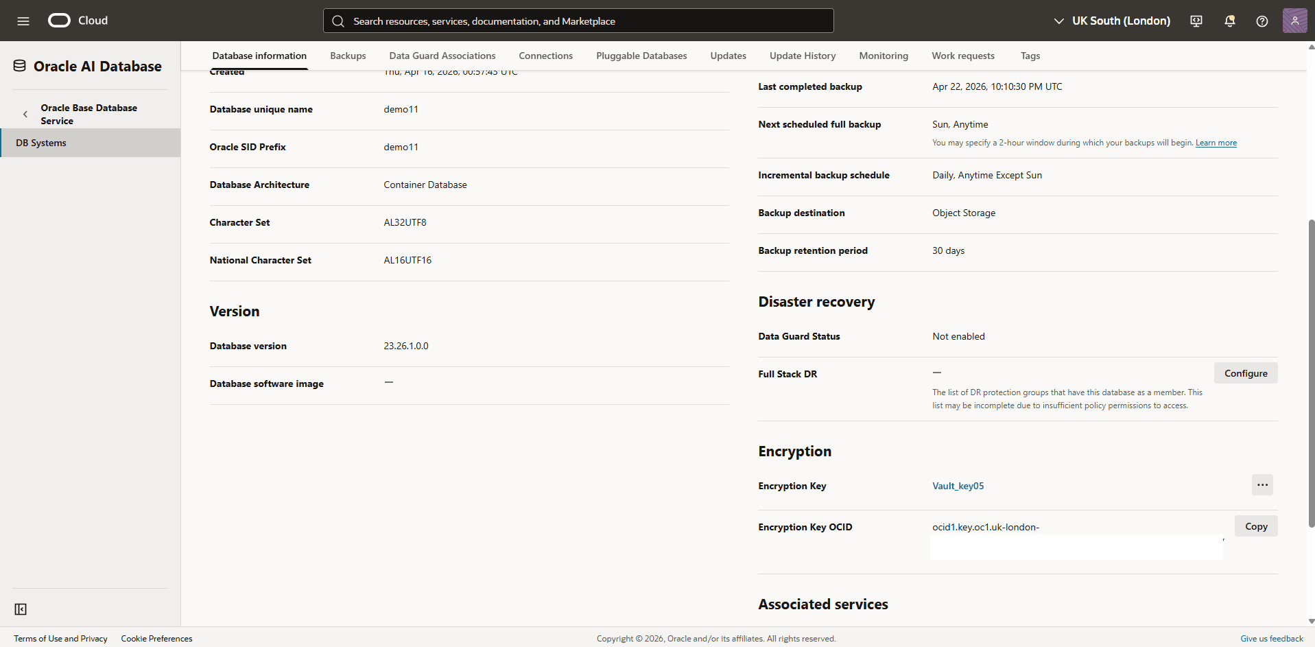
Task: Select the Connections tab
Action: 546,56
